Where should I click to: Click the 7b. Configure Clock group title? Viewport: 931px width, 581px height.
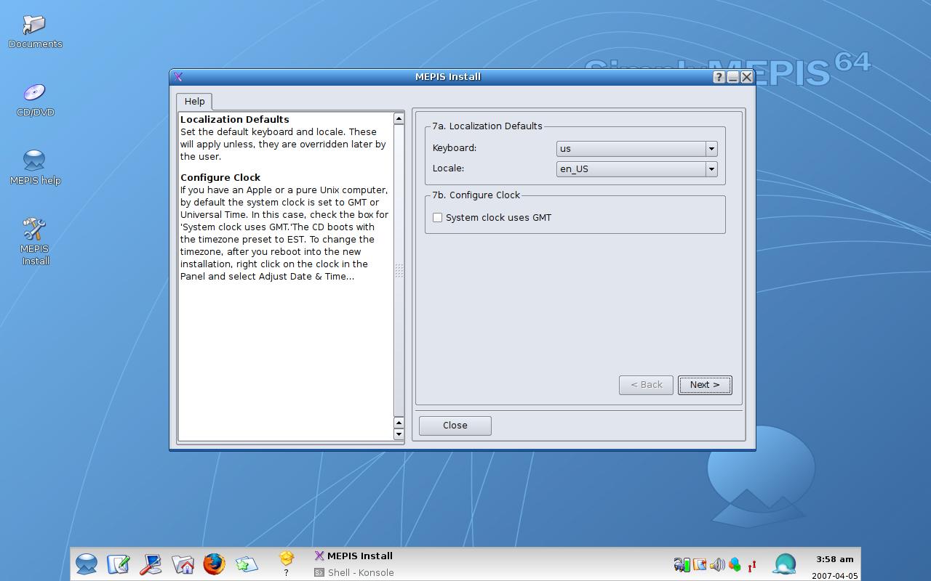(476, 195)
